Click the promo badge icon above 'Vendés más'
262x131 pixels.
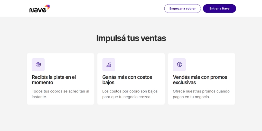(179, 65)
